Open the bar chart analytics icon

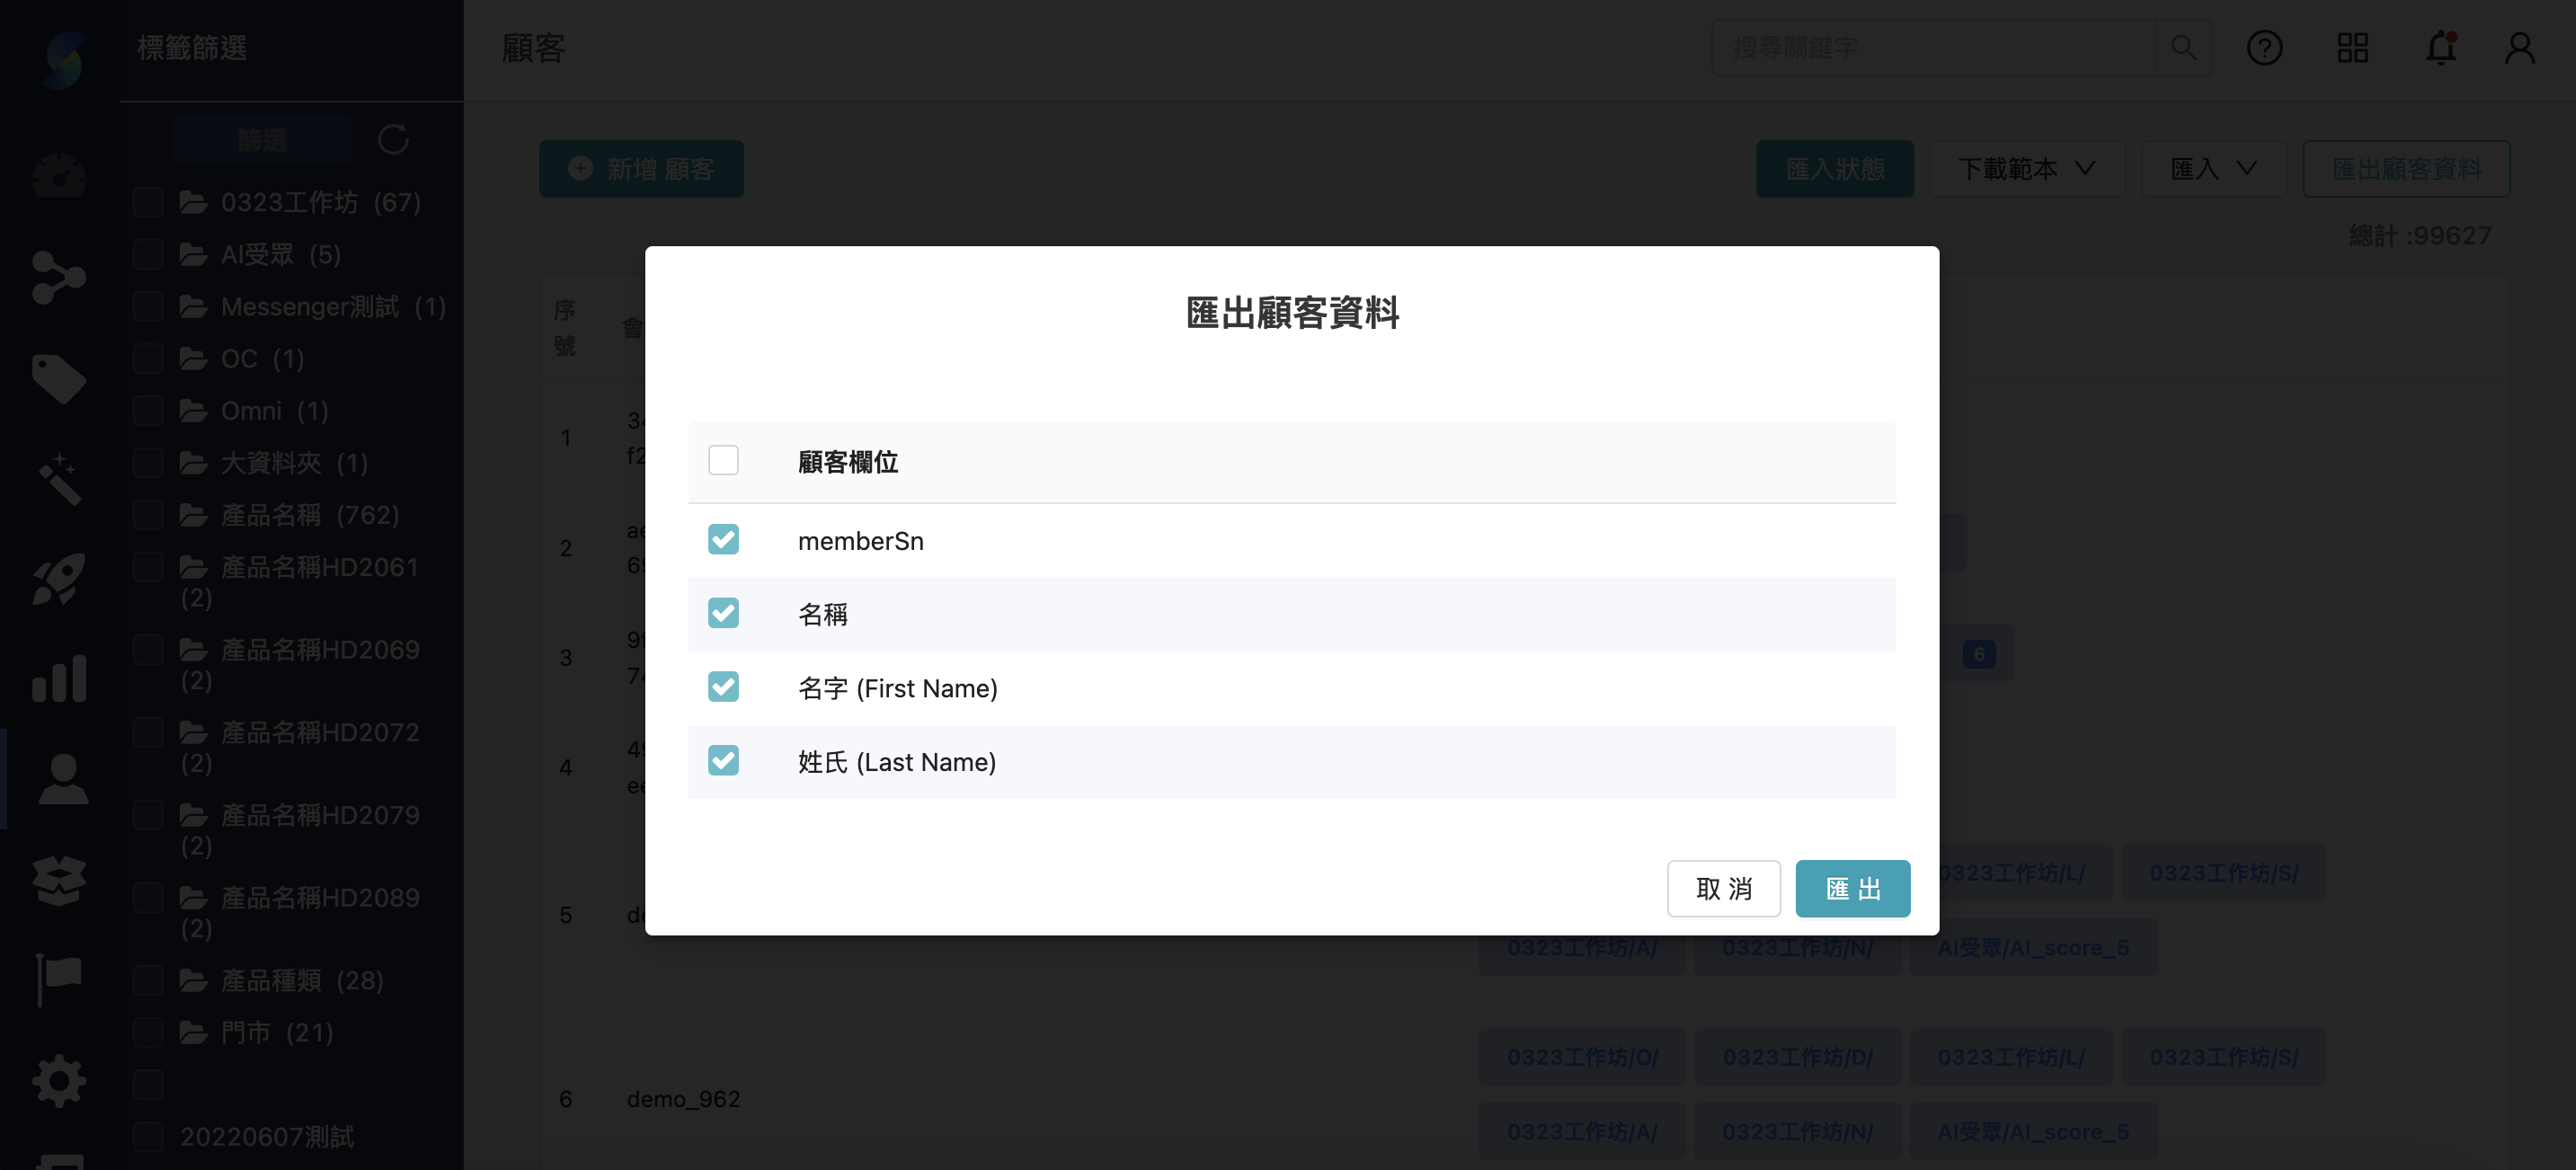(x=59, y=679)
